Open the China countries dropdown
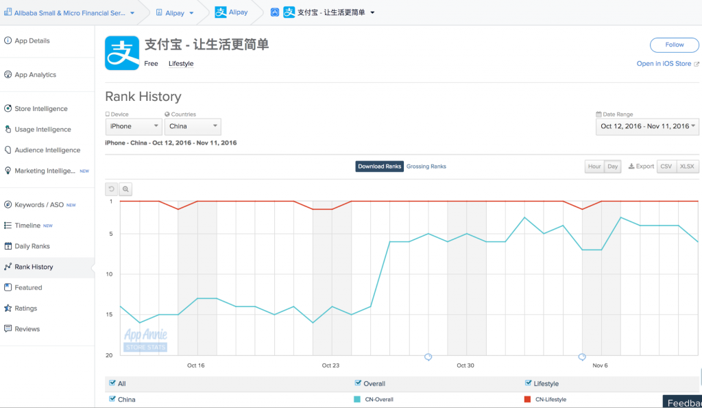Image resolution: width=702 pixels, height=408 pixels. tap(193, 126)
